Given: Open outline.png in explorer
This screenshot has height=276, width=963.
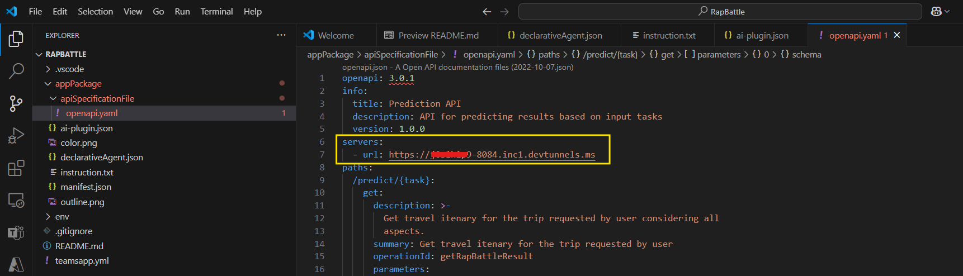Looking at the screenshot, I should [x=164, y=202].
